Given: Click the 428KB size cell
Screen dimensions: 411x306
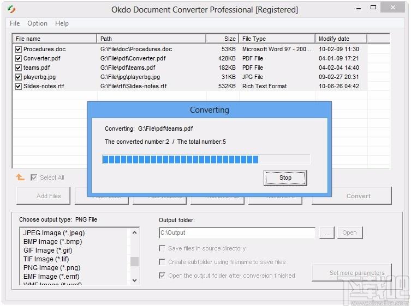Looking at the screenshot, I should click(x=227, y=58).
